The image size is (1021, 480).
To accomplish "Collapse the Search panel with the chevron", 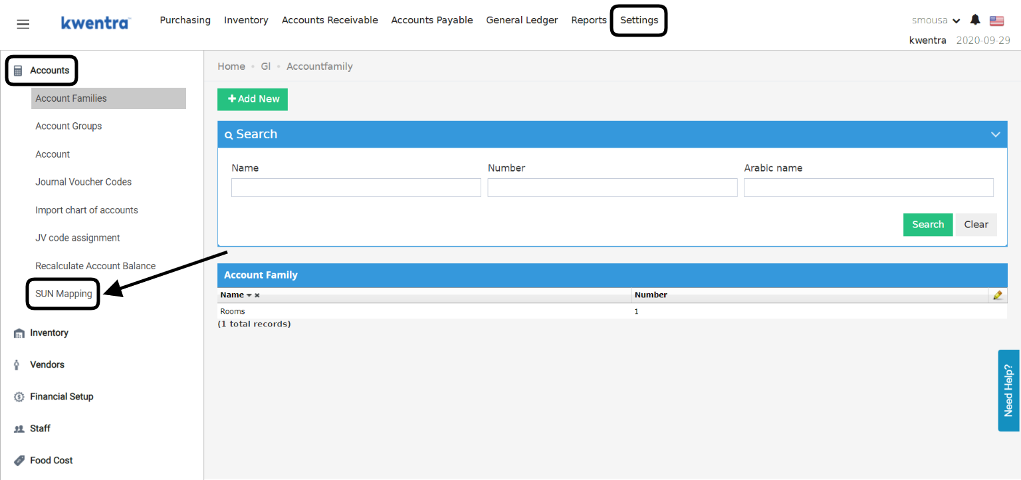I will (x=995, y=134).
